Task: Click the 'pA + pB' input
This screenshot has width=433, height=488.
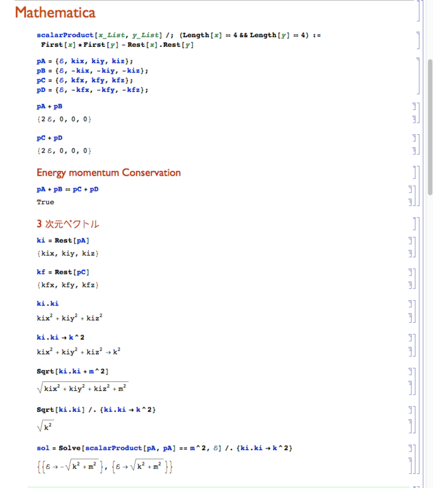Action: tap(49, 106)
